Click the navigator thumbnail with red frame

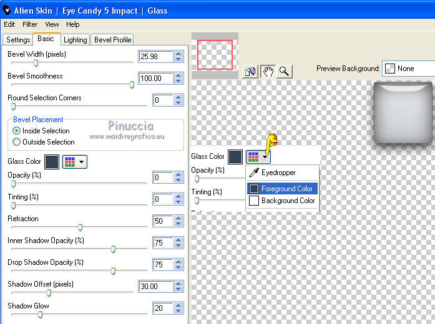215,55
